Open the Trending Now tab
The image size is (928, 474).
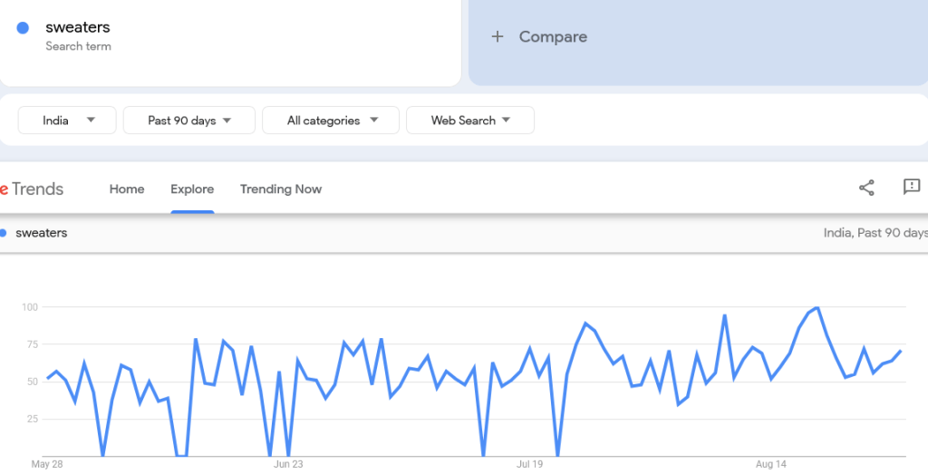pos(281,189)
